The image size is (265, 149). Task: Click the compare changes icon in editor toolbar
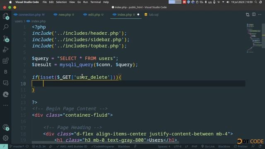tap(248, 15)
